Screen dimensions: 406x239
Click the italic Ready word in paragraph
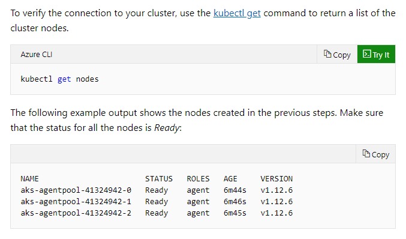167,128
